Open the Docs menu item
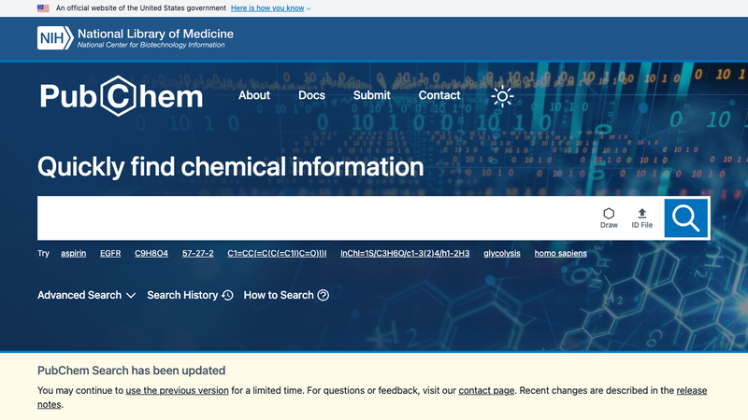748x420 pixels. [311, 95]
